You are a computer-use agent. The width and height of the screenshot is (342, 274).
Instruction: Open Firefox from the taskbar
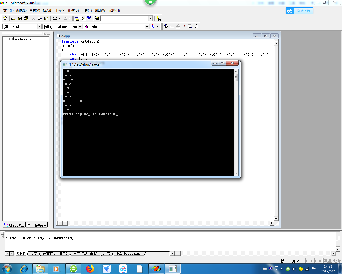click(x=90, y=268)
